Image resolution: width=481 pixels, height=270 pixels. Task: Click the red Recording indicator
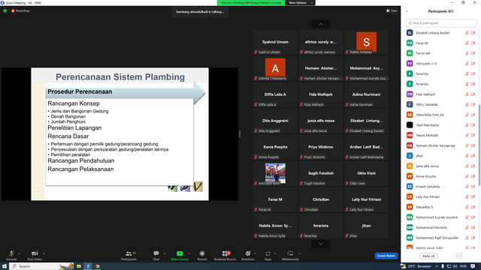[20, 10]
